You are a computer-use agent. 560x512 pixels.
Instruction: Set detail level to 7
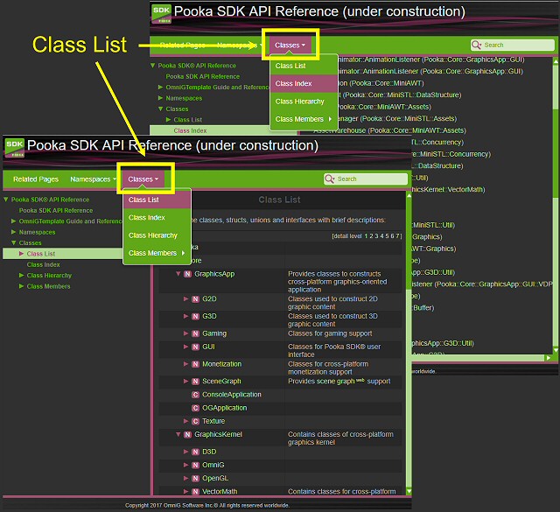(397, 236)
